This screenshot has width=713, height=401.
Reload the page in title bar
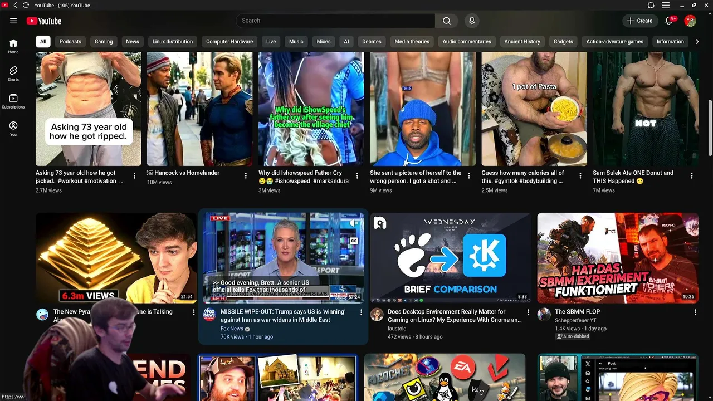(26, 5)
